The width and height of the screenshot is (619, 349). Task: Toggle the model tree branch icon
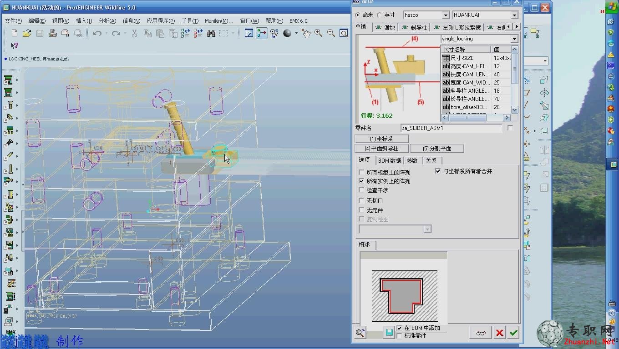tap(262, 33)
